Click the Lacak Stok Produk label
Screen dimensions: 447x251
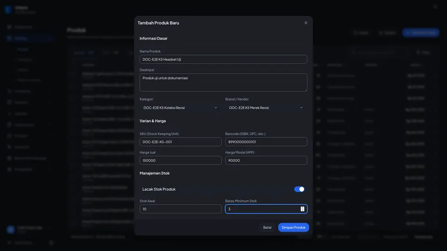coord(159,189)
